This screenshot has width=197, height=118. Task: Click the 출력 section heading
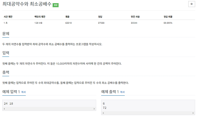click(6, 72)
